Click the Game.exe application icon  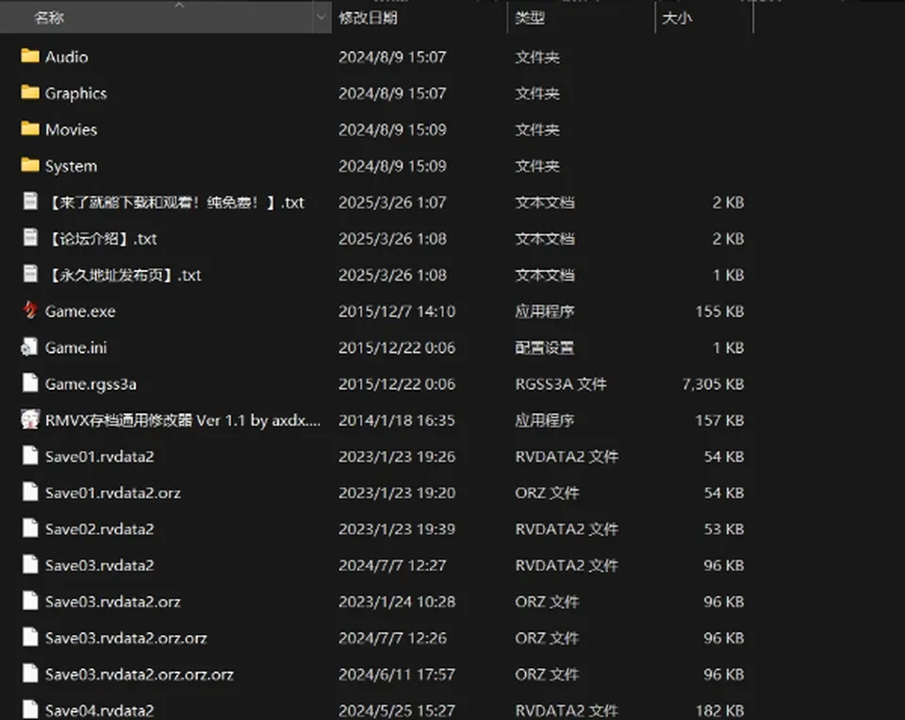click(30, 310)
